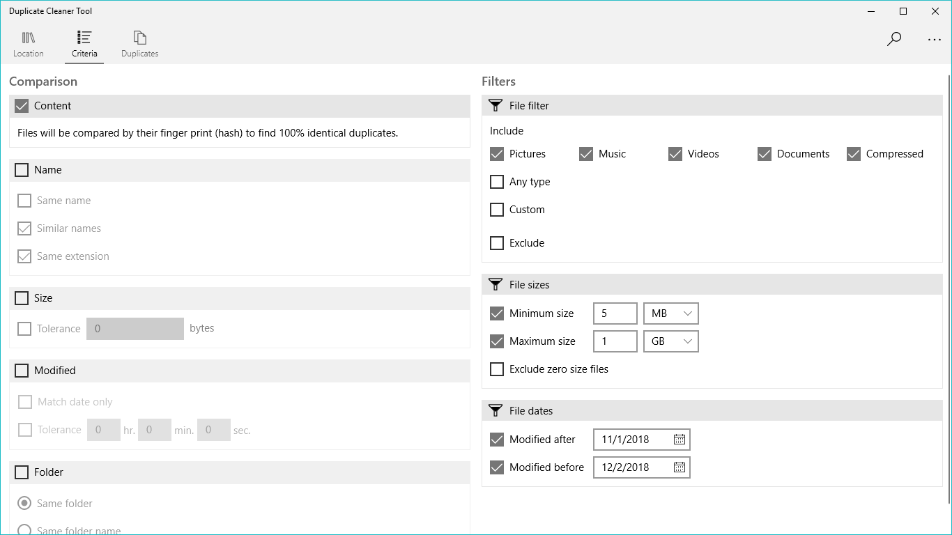Switch to the Criteria tab
Viewport: 952px width, 535px height.
[x=84, y=44]
